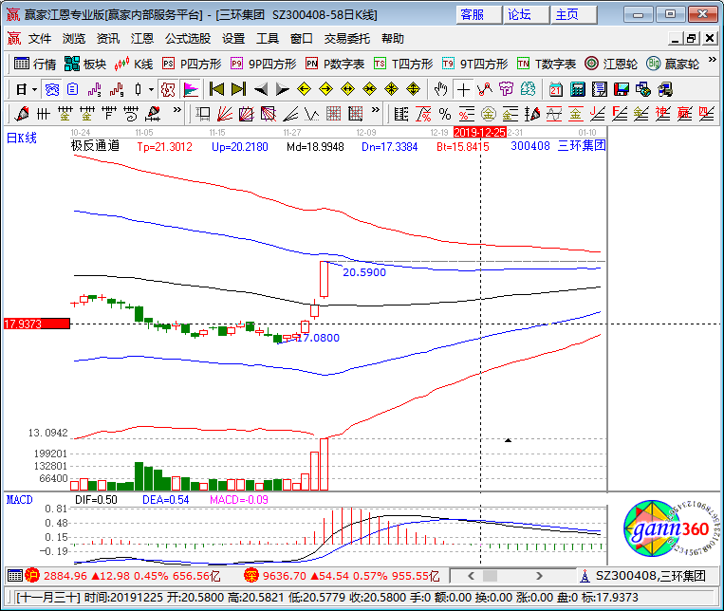Toggle the flag chart icon in toolbar

tap(191, 89)
